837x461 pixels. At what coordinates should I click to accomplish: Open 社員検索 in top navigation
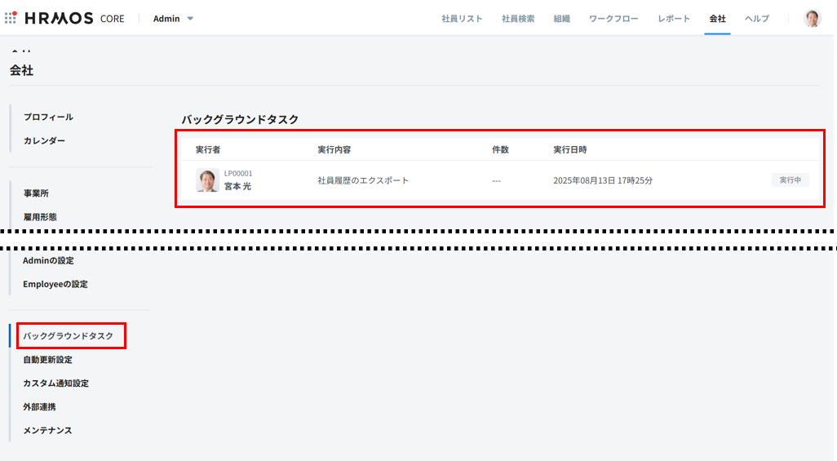(x=518, y=19)
